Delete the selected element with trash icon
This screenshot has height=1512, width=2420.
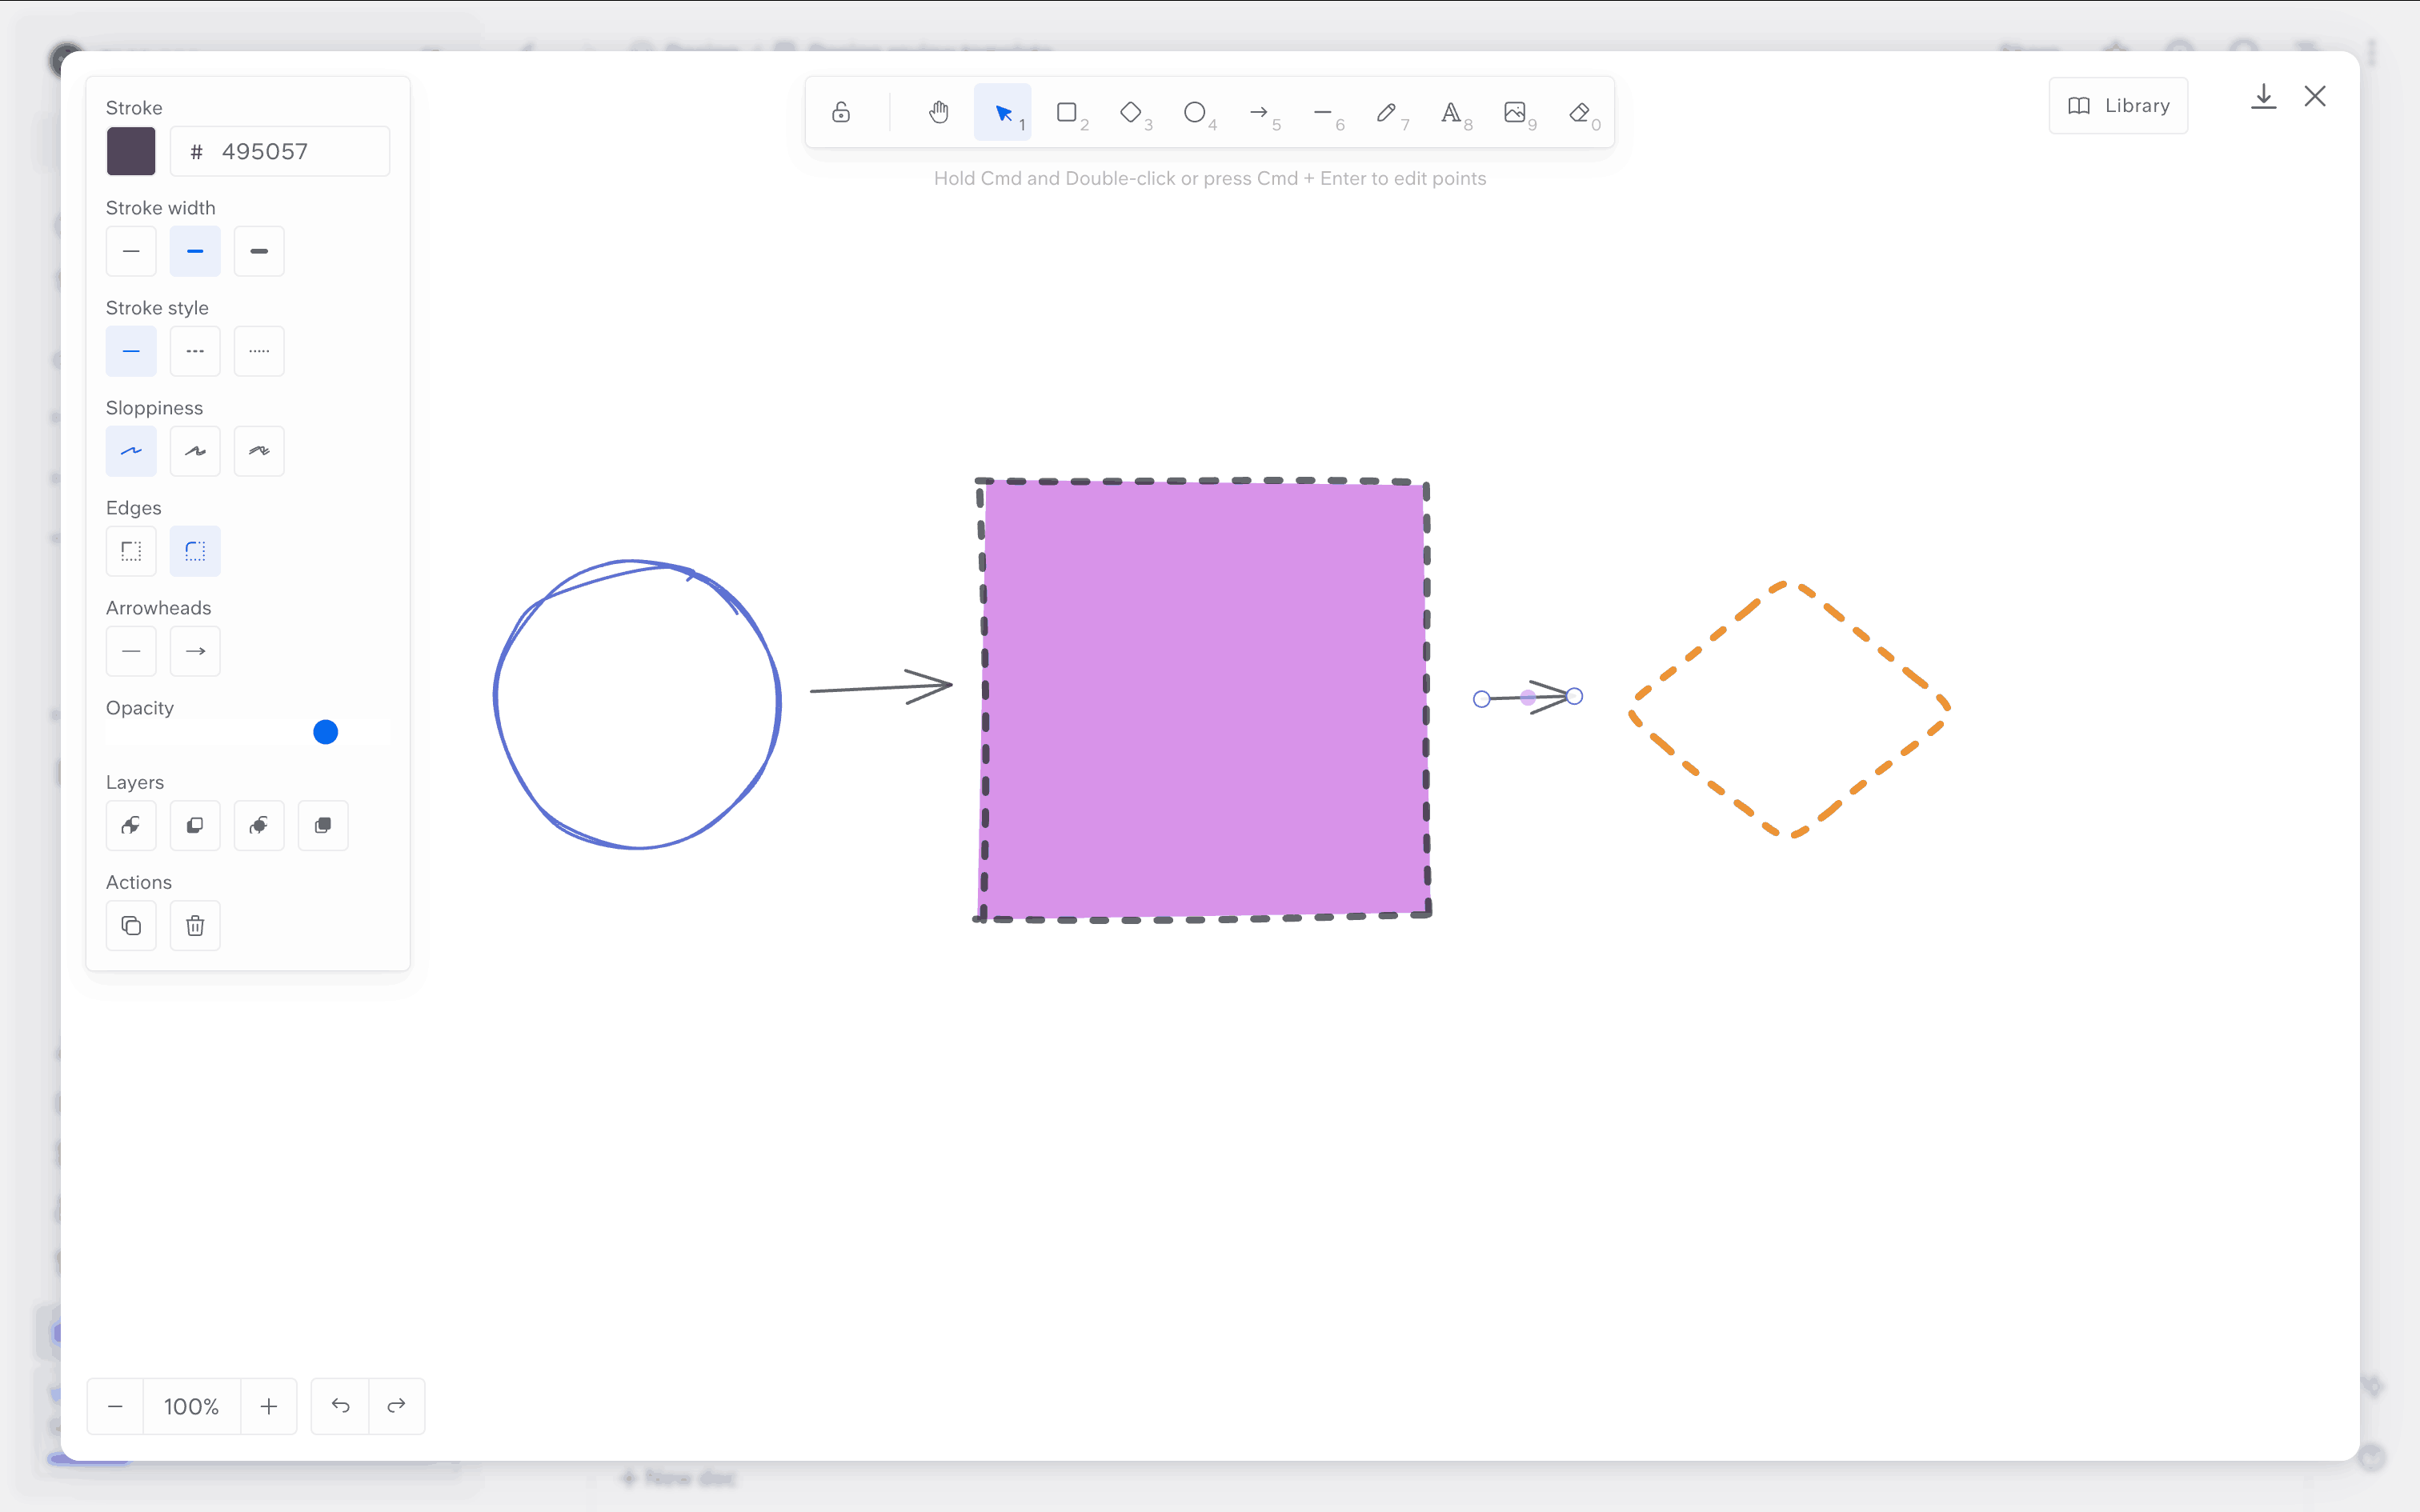pyautogui.click(x=195, y=925)
